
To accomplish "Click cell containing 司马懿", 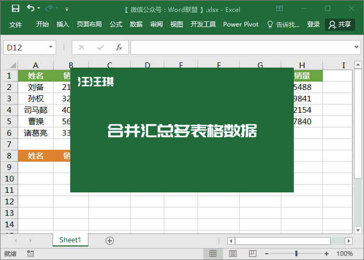I will 35,110.
